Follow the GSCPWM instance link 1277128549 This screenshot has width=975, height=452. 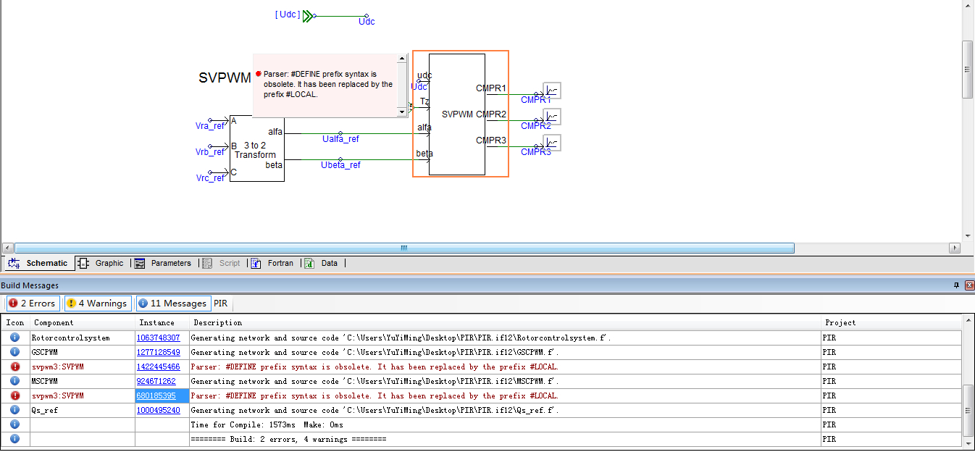[x=158, y=352]
